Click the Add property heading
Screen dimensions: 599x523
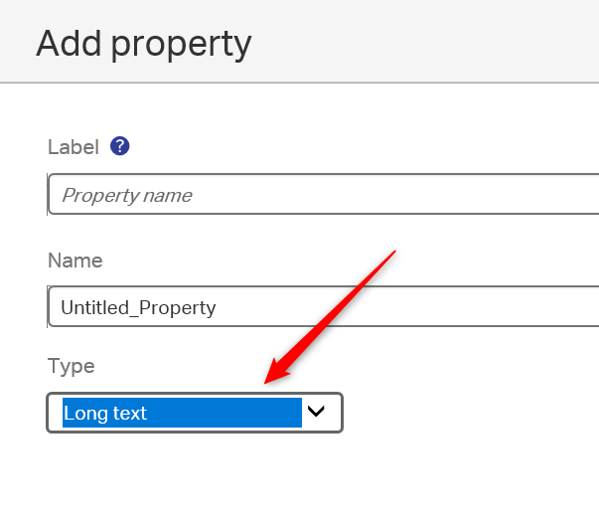[x=144, y=44]
